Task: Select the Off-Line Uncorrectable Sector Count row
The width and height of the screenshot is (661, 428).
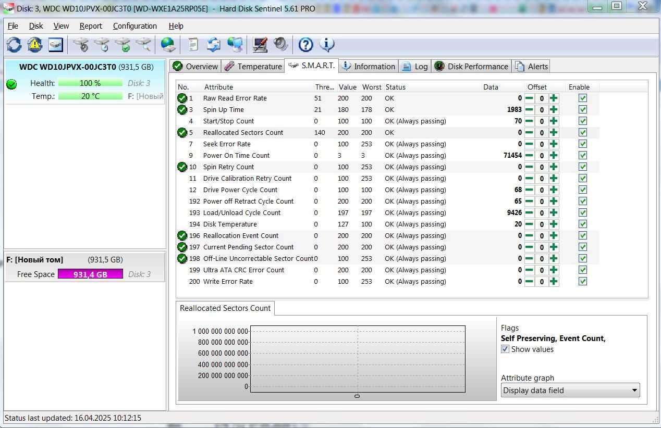Action: point(388,258)
